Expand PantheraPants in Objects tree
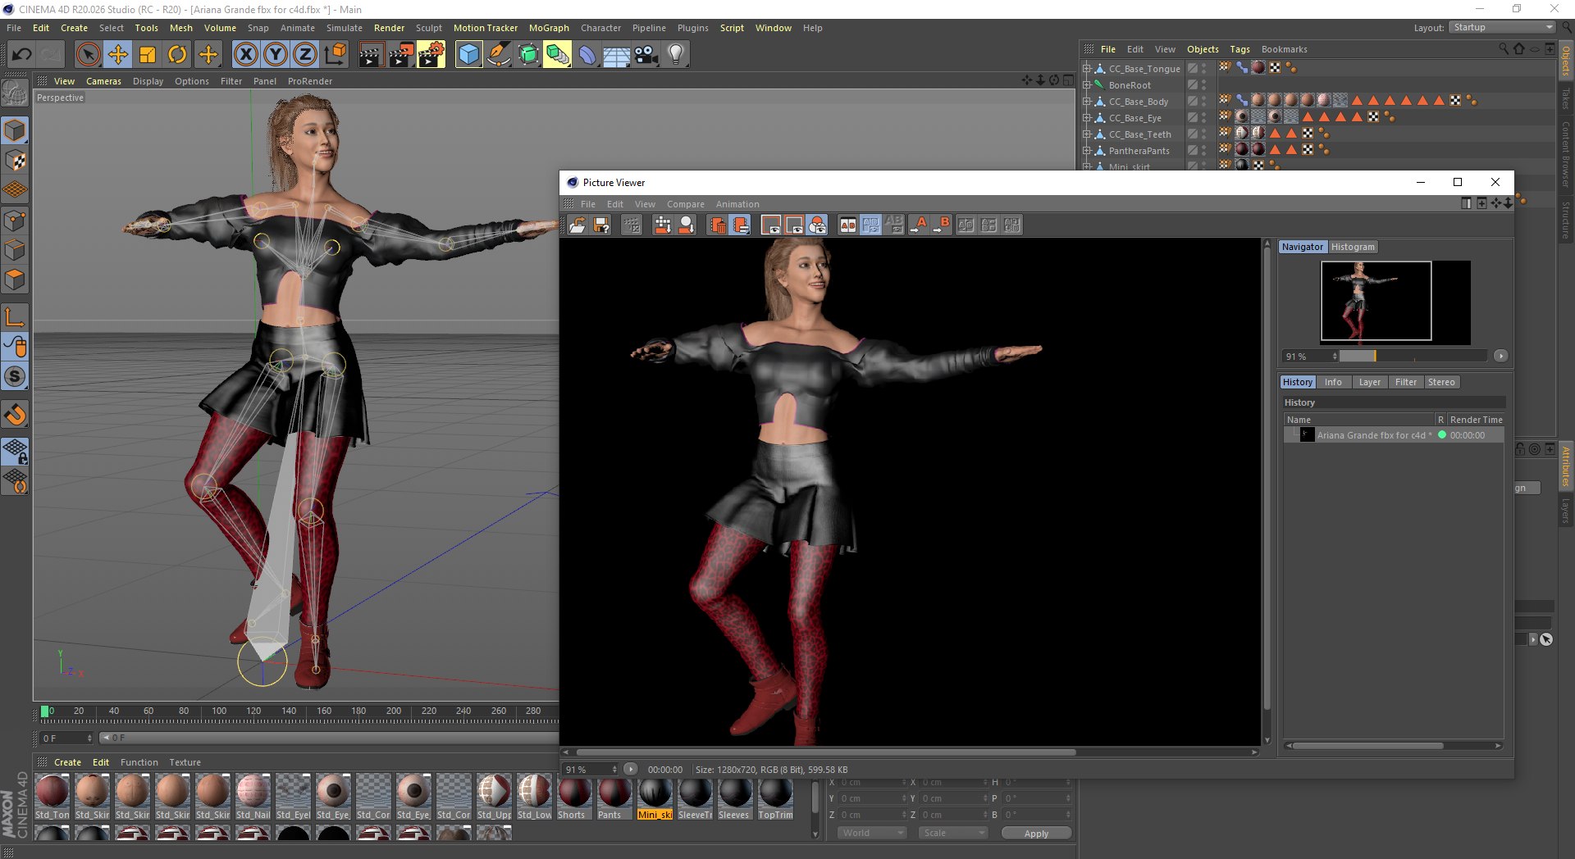The height and width of the screenshot is (859, 1575). [x=1087, y=151]
